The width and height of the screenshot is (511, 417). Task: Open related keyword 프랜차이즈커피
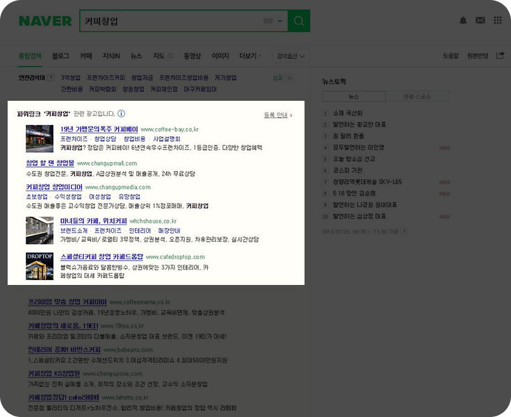tap(106, 78)
